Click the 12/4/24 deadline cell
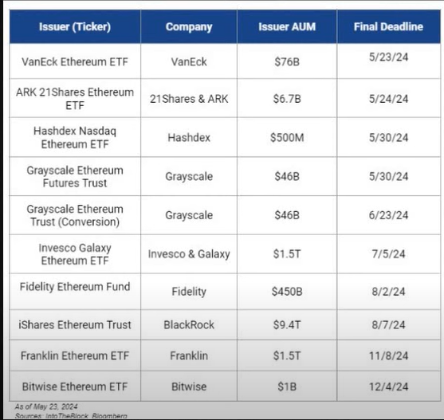 [388, 387]
